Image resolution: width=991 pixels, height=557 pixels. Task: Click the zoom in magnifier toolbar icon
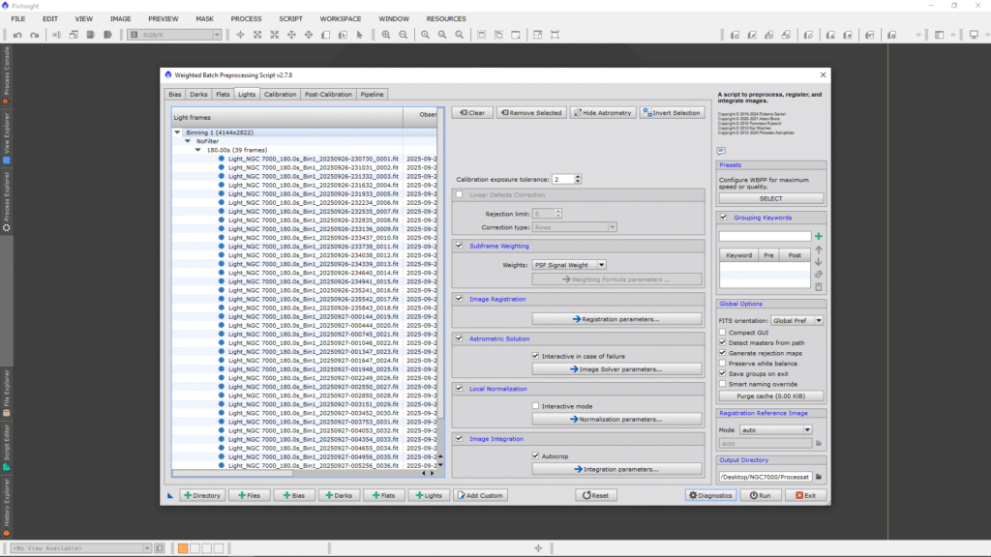pos(386,35)
